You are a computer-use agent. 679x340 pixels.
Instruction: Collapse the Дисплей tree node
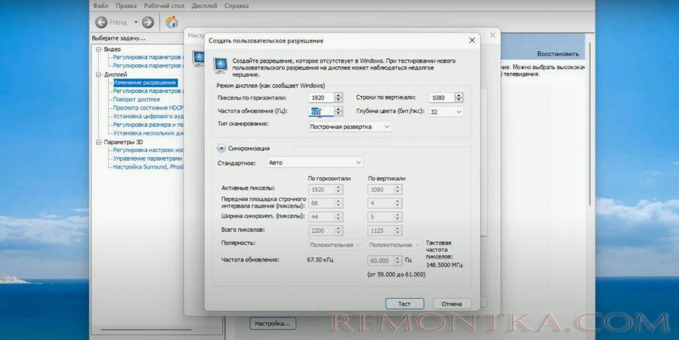tap(99, 74)
